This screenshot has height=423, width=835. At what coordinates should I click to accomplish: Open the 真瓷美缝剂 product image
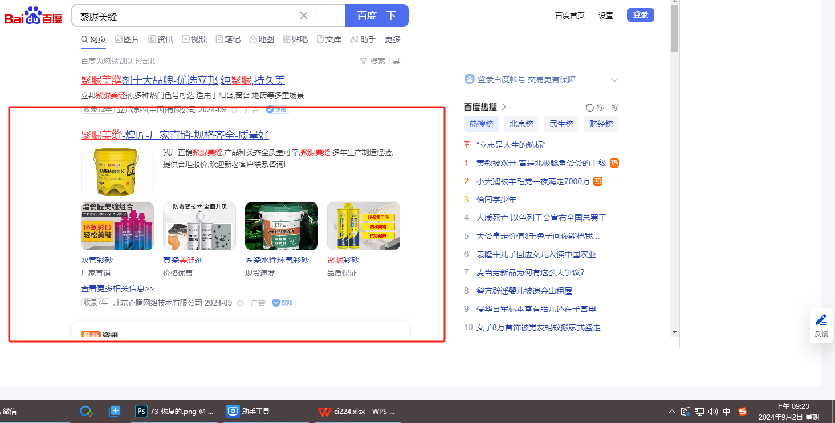pos(199,226)
